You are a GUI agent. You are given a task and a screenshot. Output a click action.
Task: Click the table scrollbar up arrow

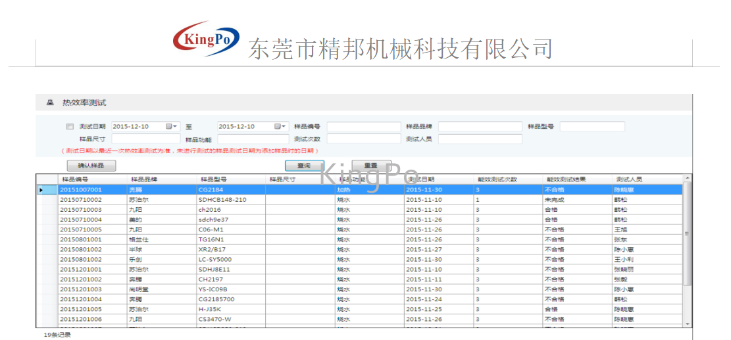687,178
